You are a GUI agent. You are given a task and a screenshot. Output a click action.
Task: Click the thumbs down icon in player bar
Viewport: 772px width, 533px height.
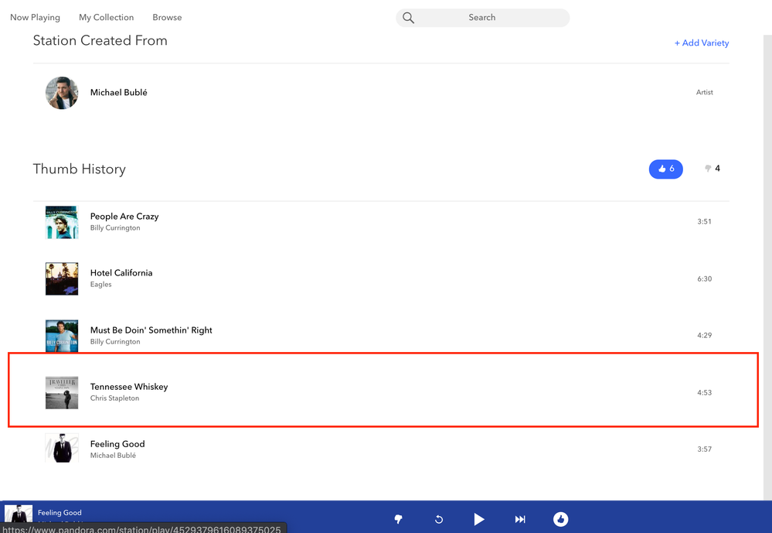click(x=398, y=519)
